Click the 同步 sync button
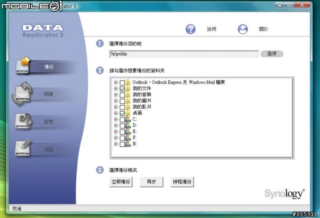Screen dimensions: 320x218 pos(151,182)
